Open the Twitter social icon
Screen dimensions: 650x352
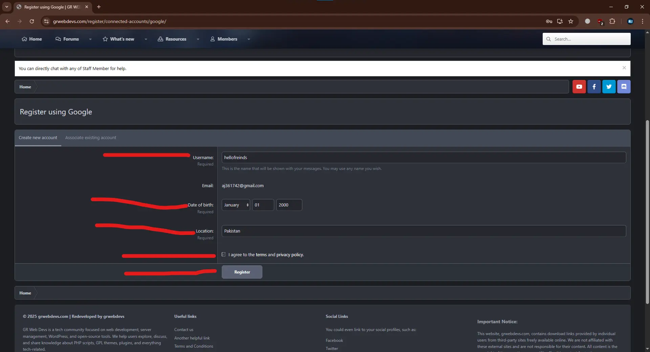pyautogui.click(x=609, y=87)
